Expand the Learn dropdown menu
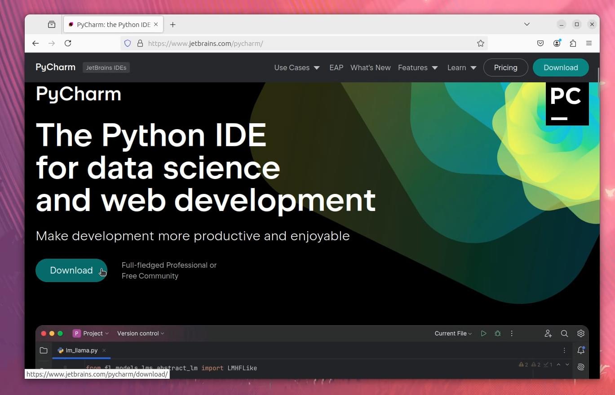Viewport: 615px width, 395px height. (462, 67)
